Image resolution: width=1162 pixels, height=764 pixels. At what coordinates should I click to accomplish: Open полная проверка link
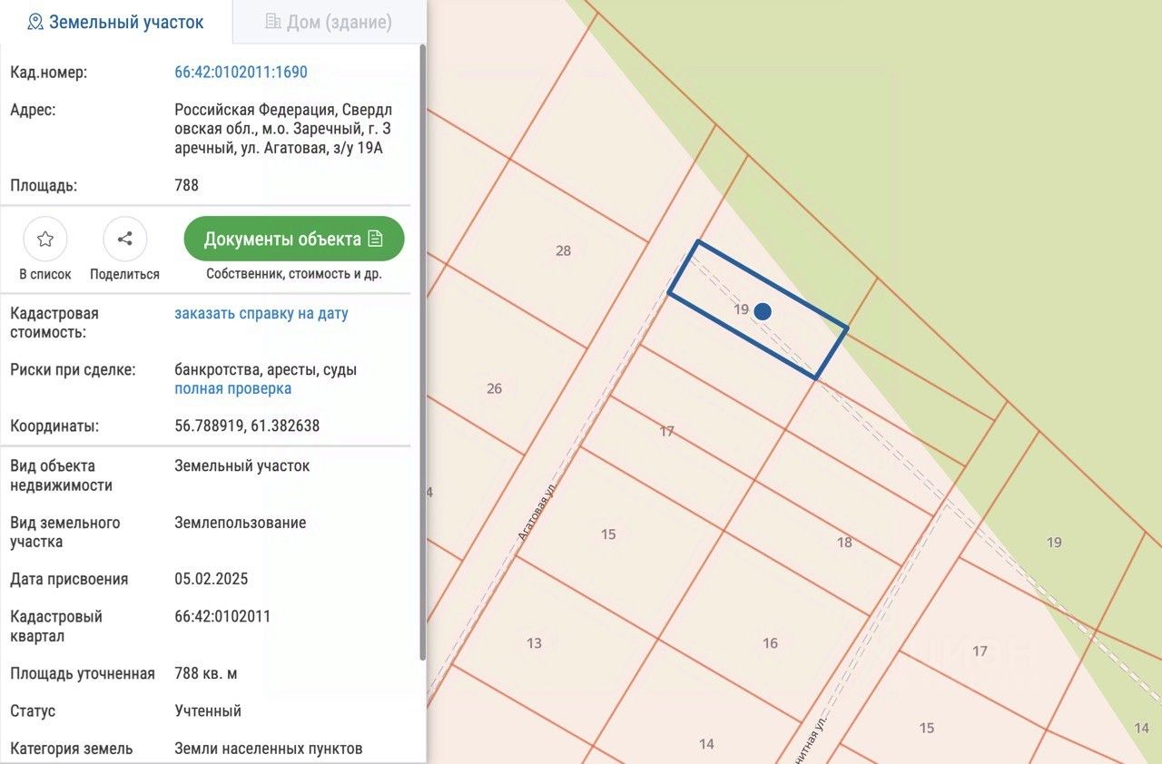pyautogui.click(x=232, y=388)
